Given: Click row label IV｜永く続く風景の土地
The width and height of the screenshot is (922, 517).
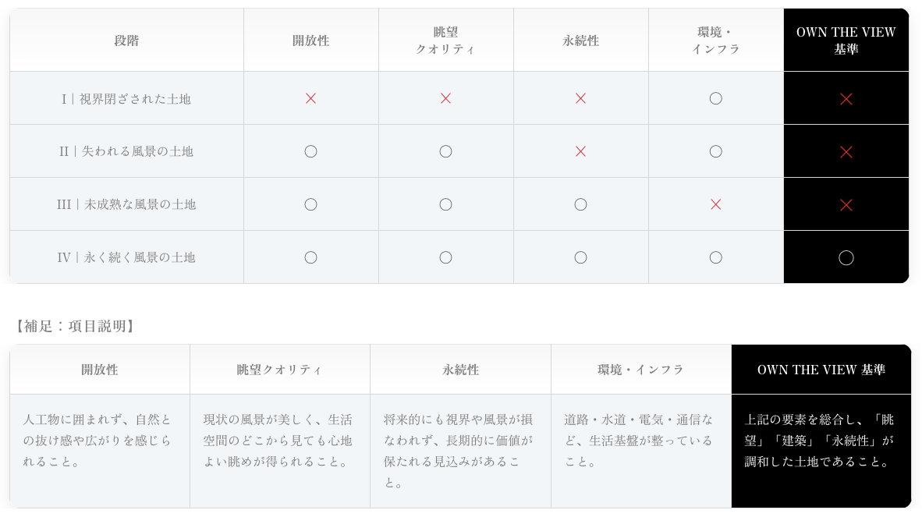Looking at the screenshot, I should click(126, 257).
